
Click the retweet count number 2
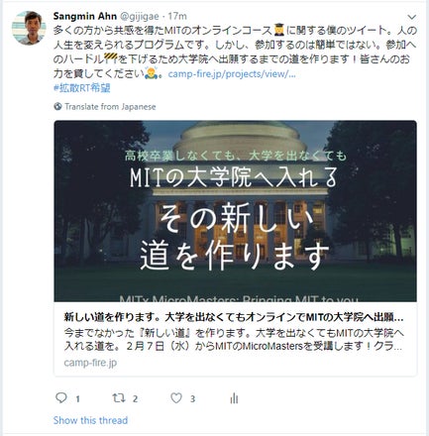(135, 399)
